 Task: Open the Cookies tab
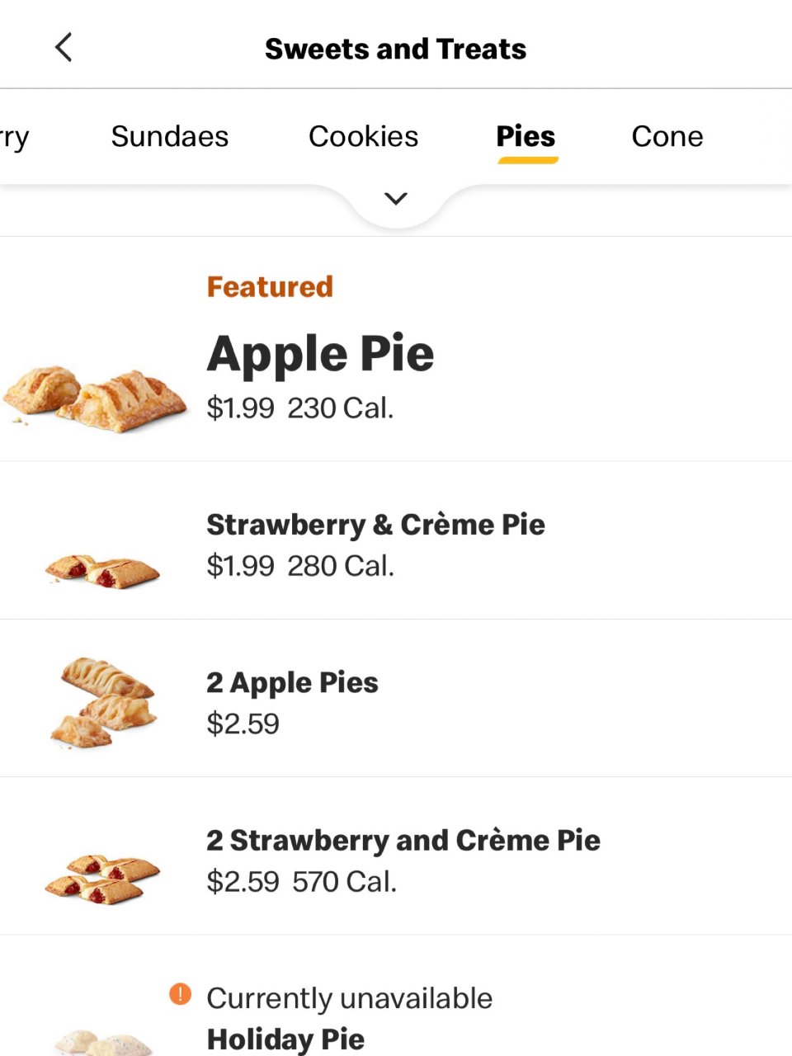pyautogui.click(x=363, y=136)
